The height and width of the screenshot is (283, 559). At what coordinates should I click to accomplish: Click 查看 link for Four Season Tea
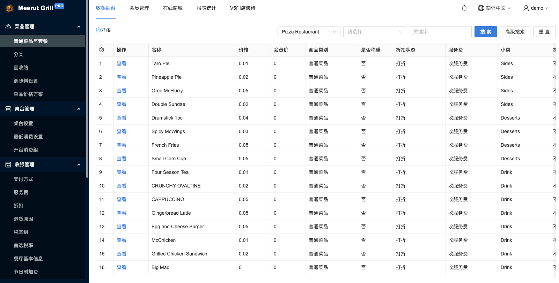coord(122,172)
